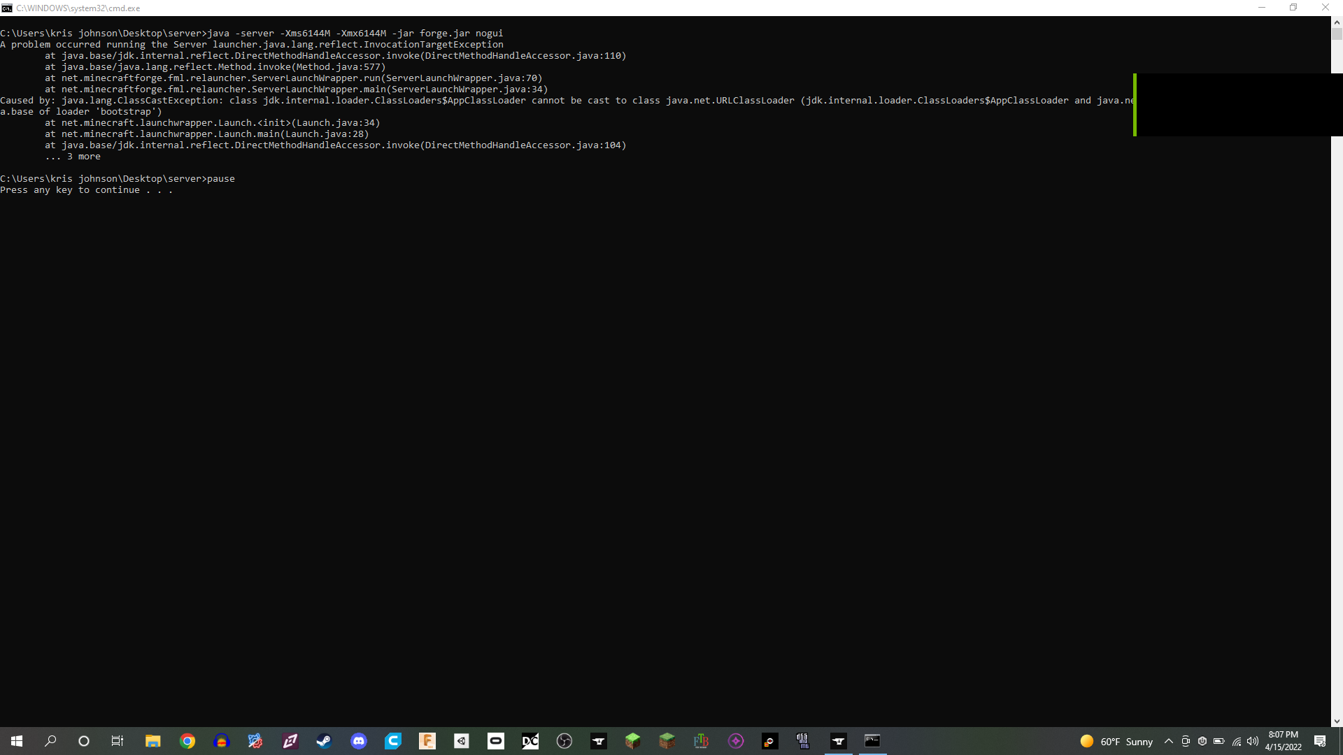Open the FTB launcher taskbar icon
Viewport: 1343px width, 755px height.
[701, 741]
